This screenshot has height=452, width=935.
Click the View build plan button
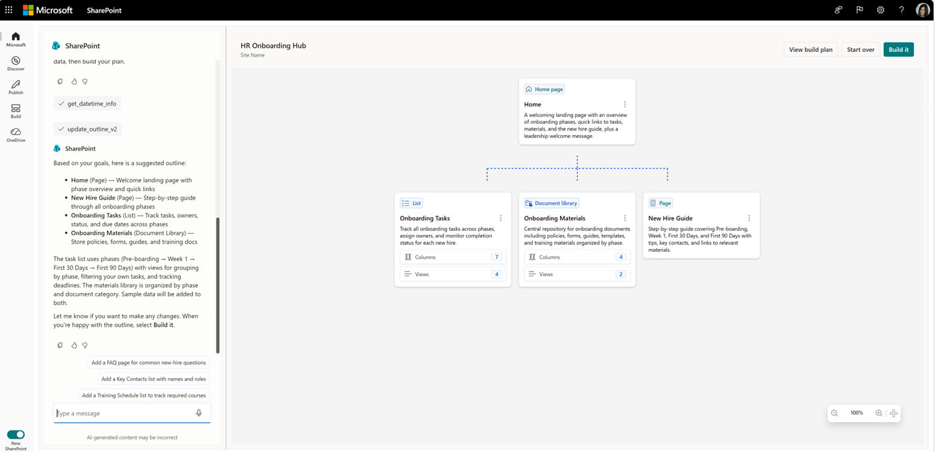point(810,50)
